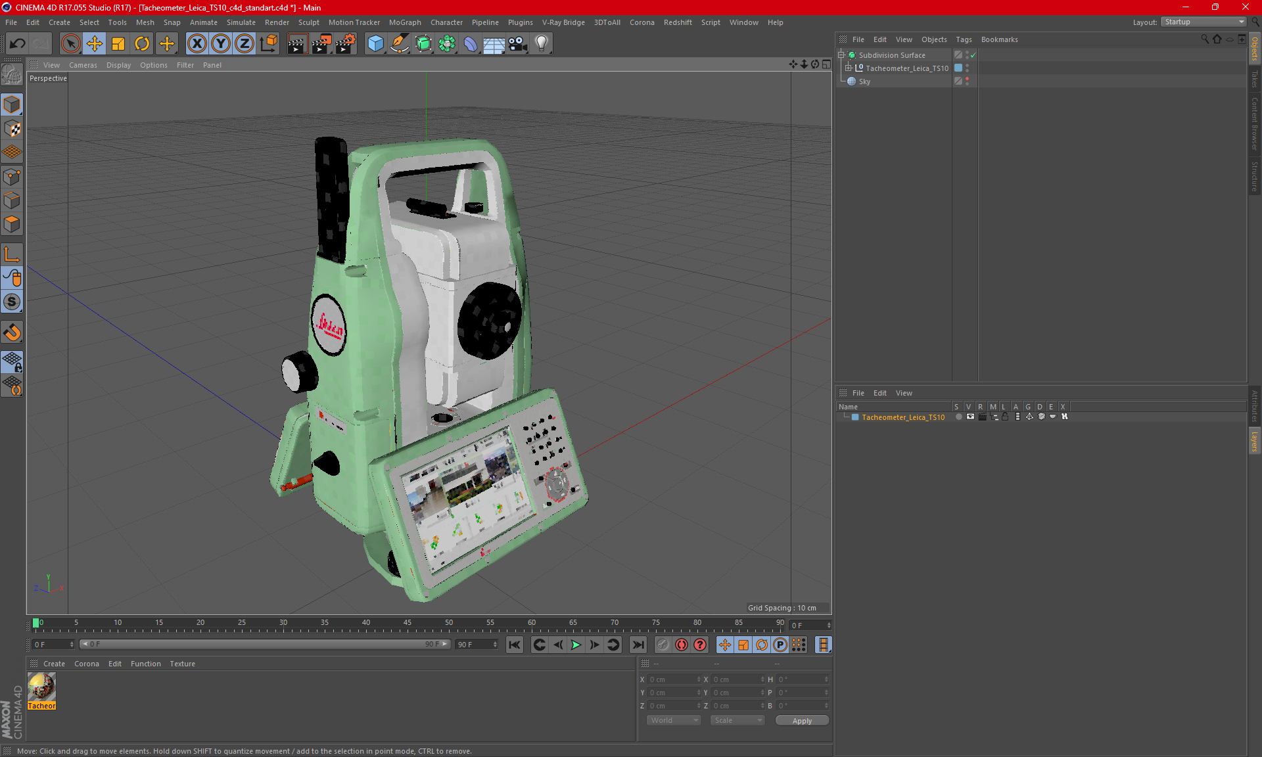1262x757 pixels.
Task: Open the Render menu
Action: tap(277, 22)
